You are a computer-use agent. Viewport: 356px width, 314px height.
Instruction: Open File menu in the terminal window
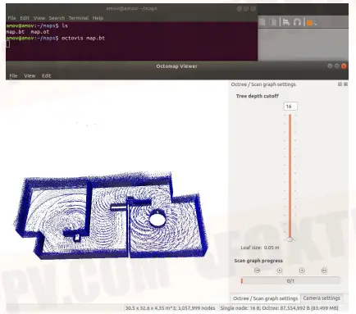click(x=11, y=18)
